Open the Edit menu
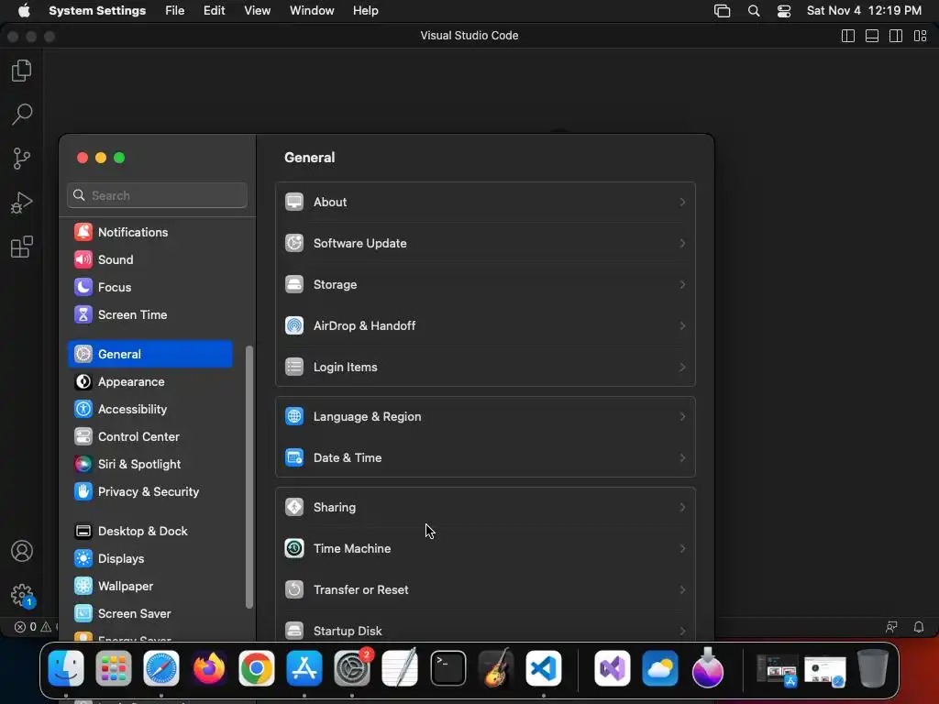This screenshot has width=939, height=704. click(214, 11)
